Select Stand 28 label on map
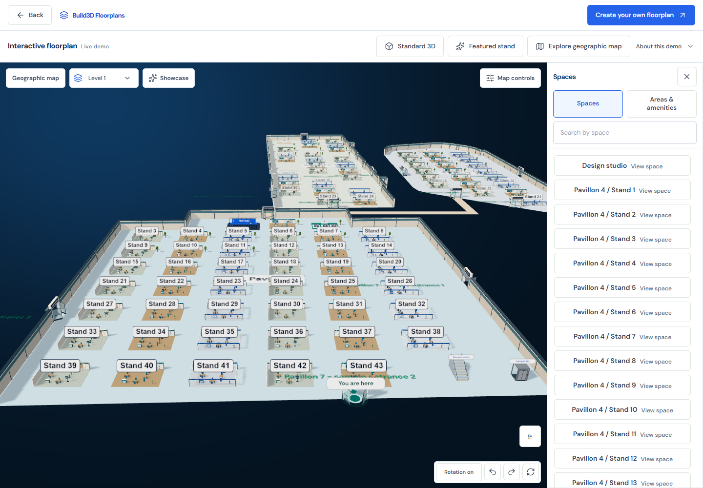 pyautogui.click(x=162, y=304)
